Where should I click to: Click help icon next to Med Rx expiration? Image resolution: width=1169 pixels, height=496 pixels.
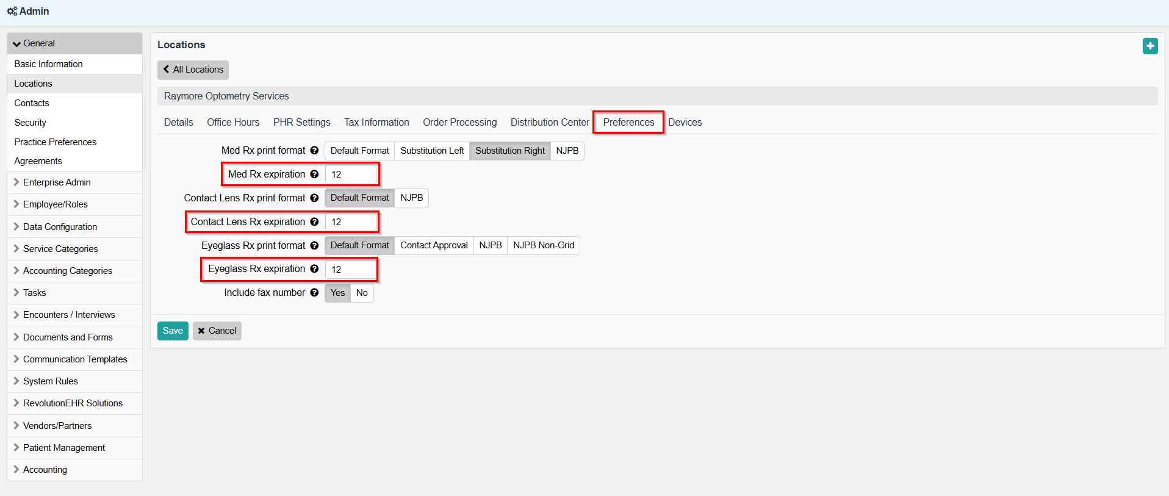(x=314, y=174)
